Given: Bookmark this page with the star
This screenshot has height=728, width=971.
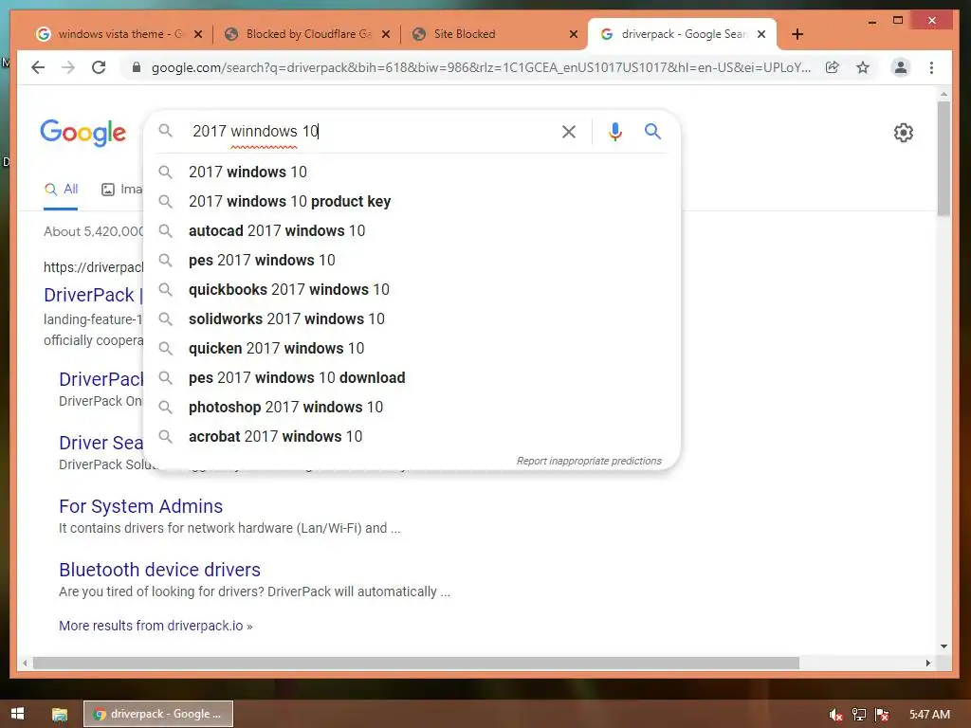Looking at the screenshot, I should [863, 67].
